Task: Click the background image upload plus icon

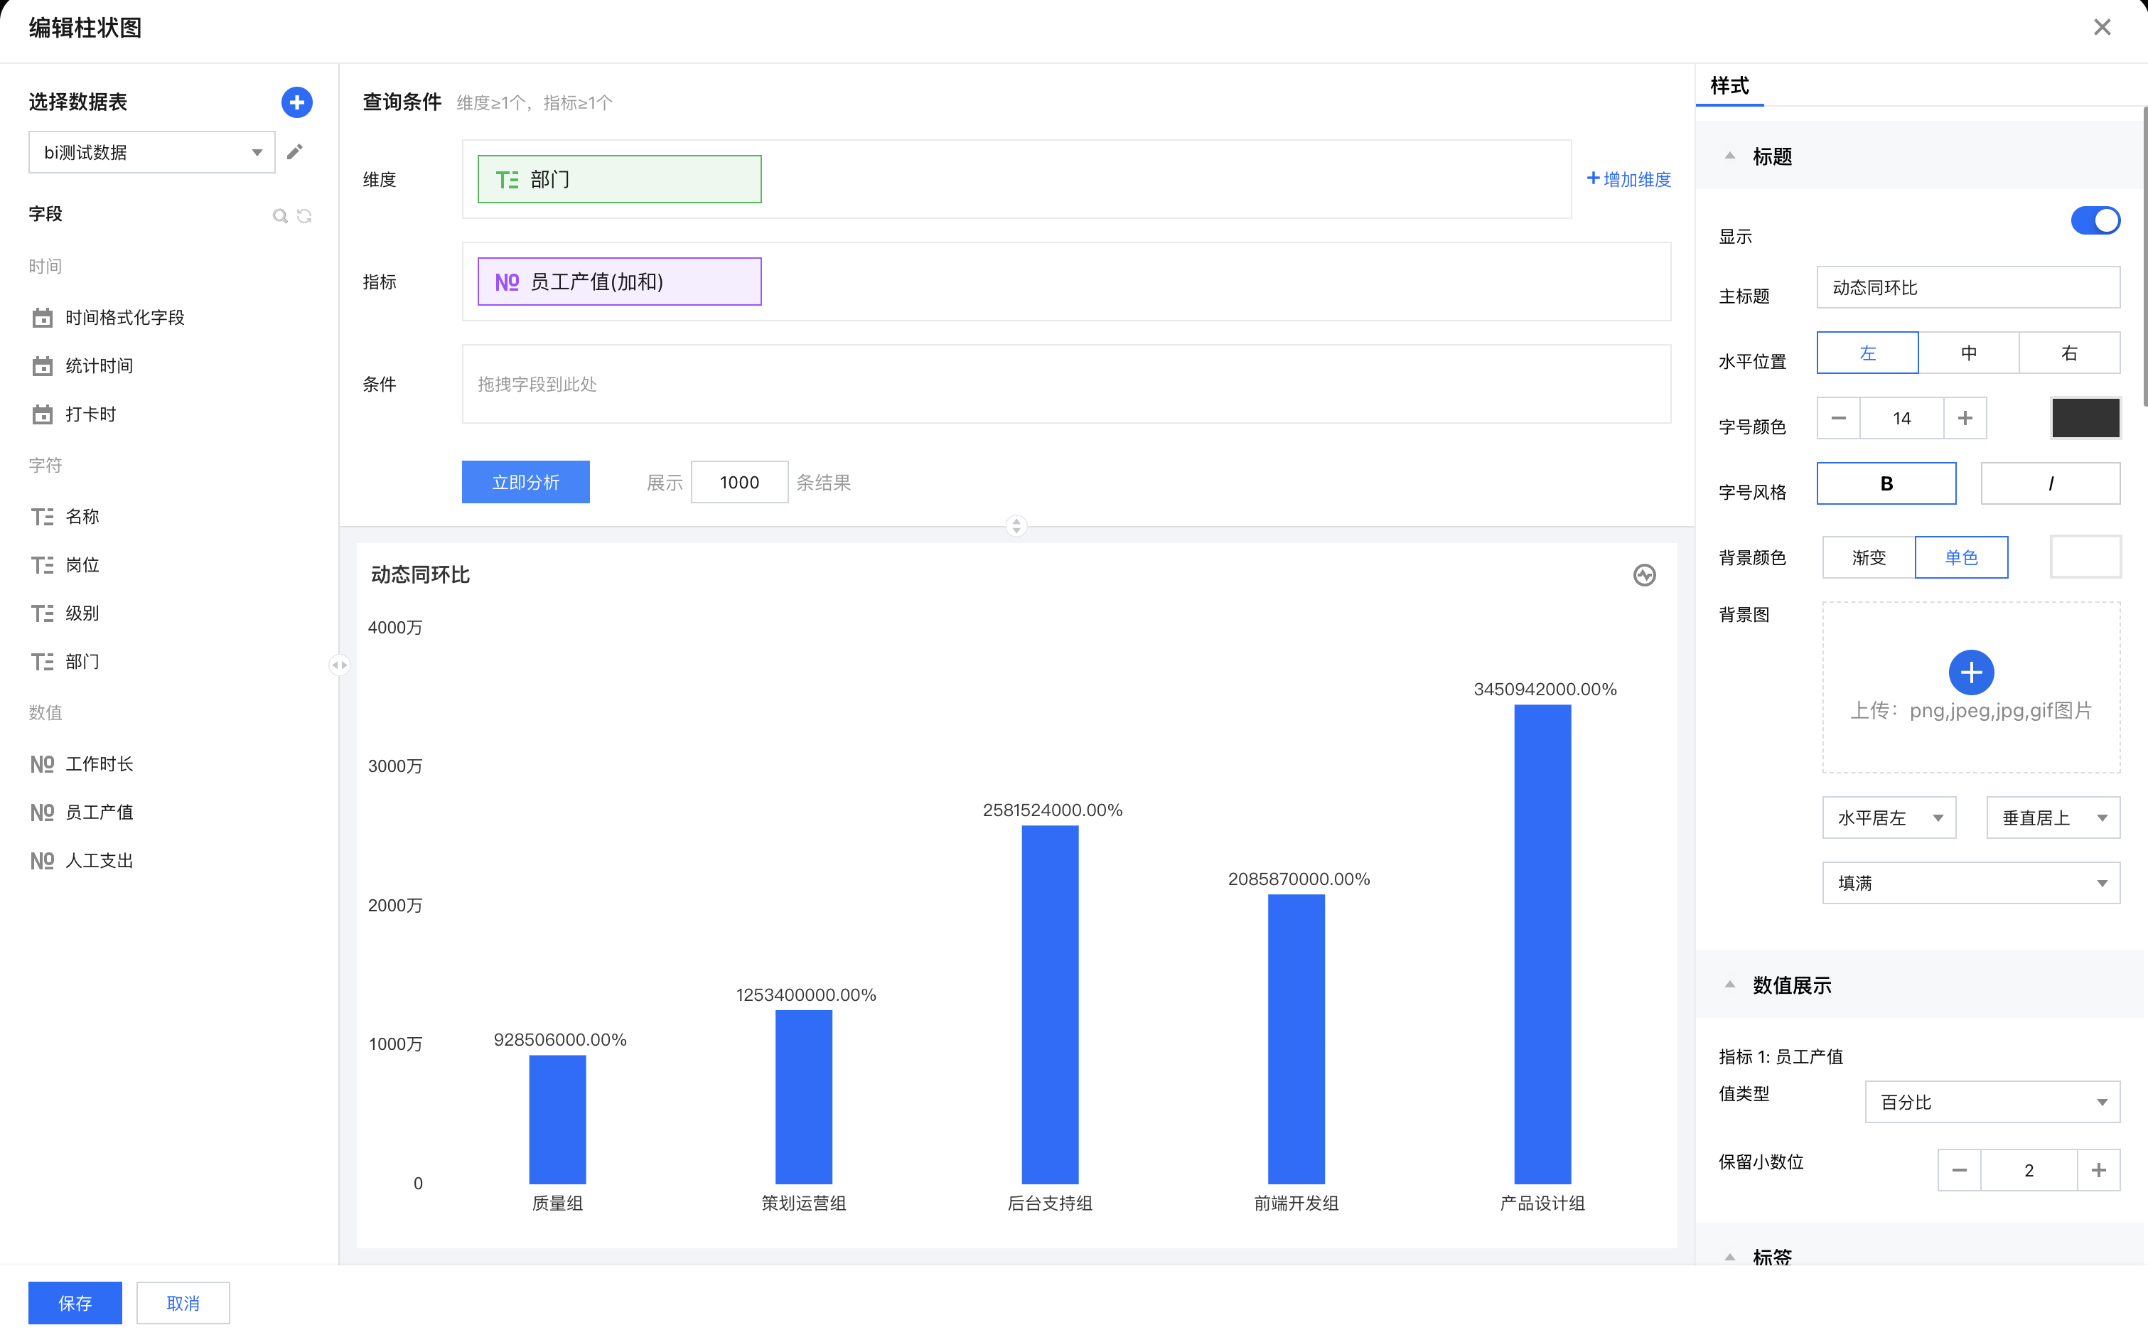Action: pyautogui.click(x=1970, y=672)
